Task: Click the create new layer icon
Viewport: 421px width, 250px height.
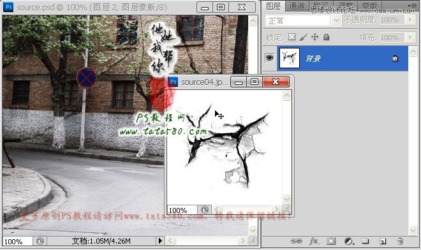Action: point(383,241)
